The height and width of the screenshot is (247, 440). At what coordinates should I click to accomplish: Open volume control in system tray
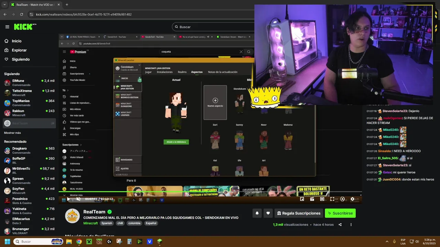tap(417, 242)
